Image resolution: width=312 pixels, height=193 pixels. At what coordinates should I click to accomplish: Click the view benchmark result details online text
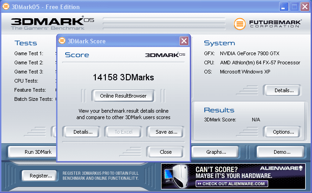coord(123,114)
